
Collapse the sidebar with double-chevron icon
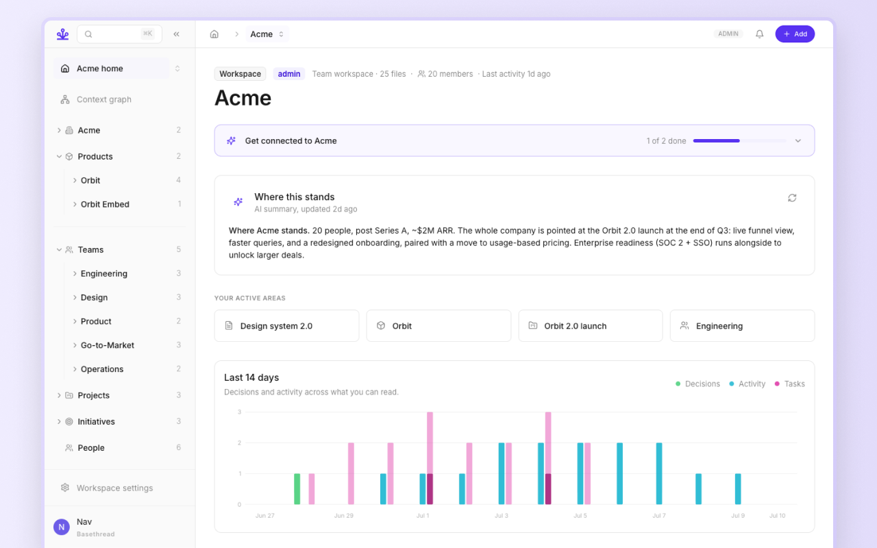(176, 34)
